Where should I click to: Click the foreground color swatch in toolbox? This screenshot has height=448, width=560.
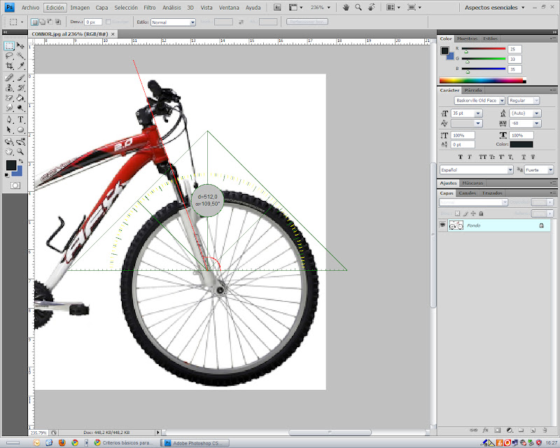coord(11,165)
